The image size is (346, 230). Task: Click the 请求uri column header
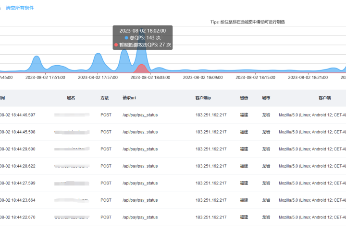tap(129, 98)
